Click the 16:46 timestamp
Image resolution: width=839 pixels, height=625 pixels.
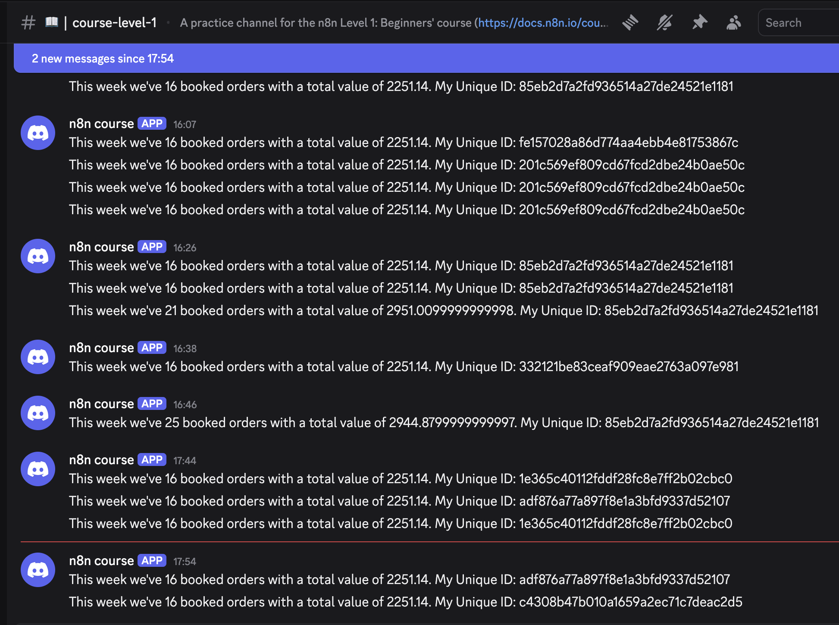point(185,405)
